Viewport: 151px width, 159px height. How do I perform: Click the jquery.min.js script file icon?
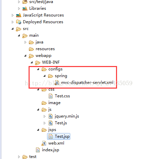pos(50,116)
